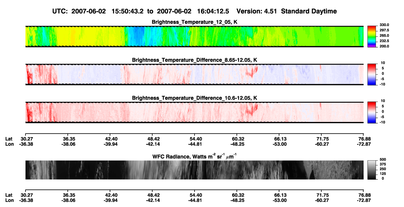Click the red-blue color bar beside the 8.65-12.05 panel
404x207 pixels.
[372, 74]
